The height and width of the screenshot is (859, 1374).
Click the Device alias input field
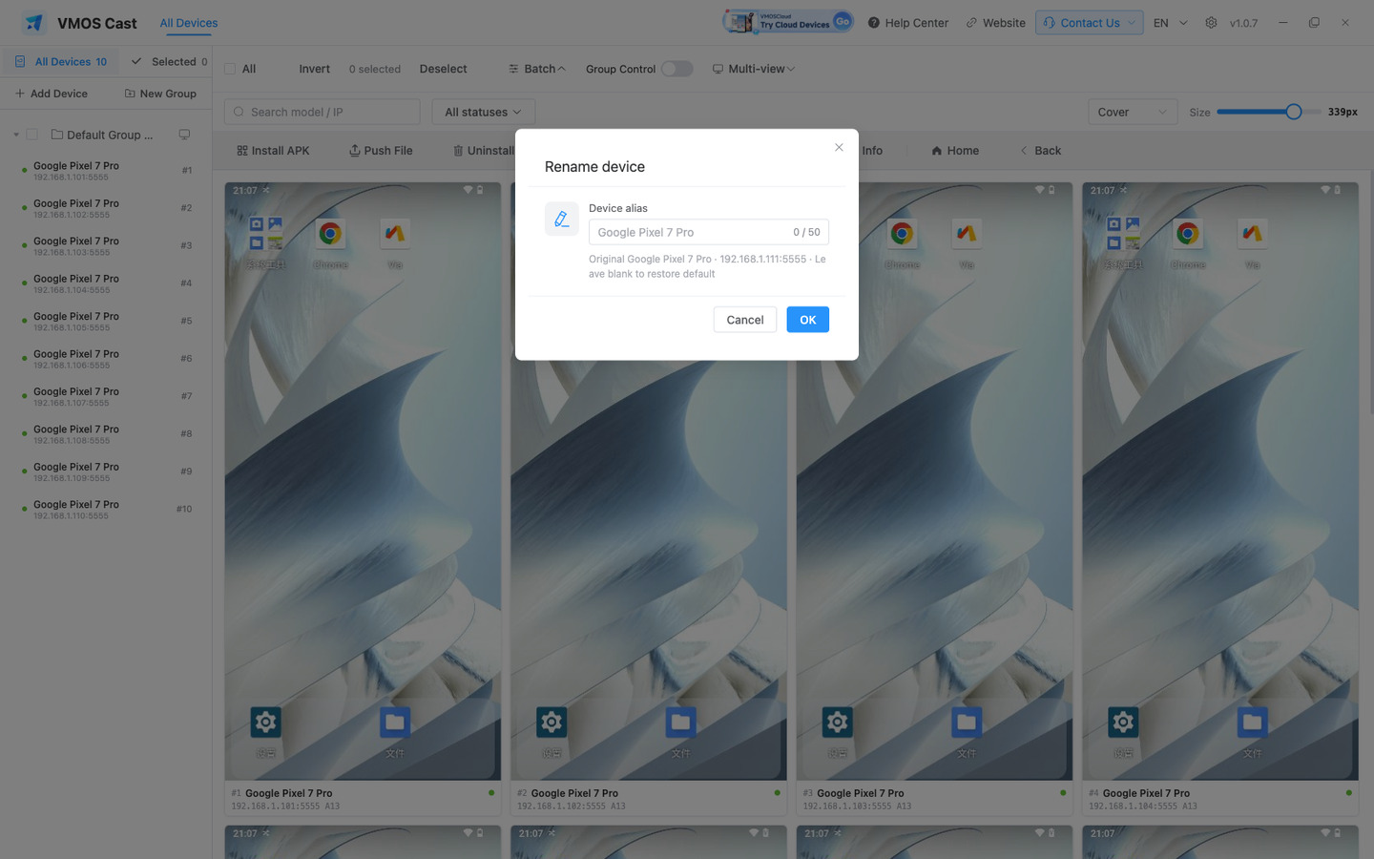click(709, 232)
